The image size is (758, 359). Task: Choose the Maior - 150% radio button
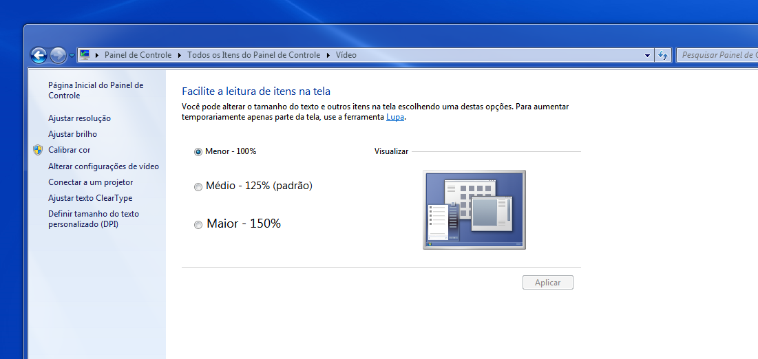click(198, 224)
